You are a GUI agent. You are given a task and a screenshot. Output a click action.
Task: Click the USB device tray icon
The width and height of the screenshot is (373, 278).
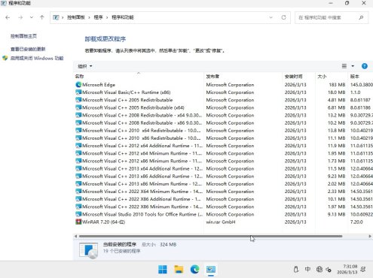(296, 270)
